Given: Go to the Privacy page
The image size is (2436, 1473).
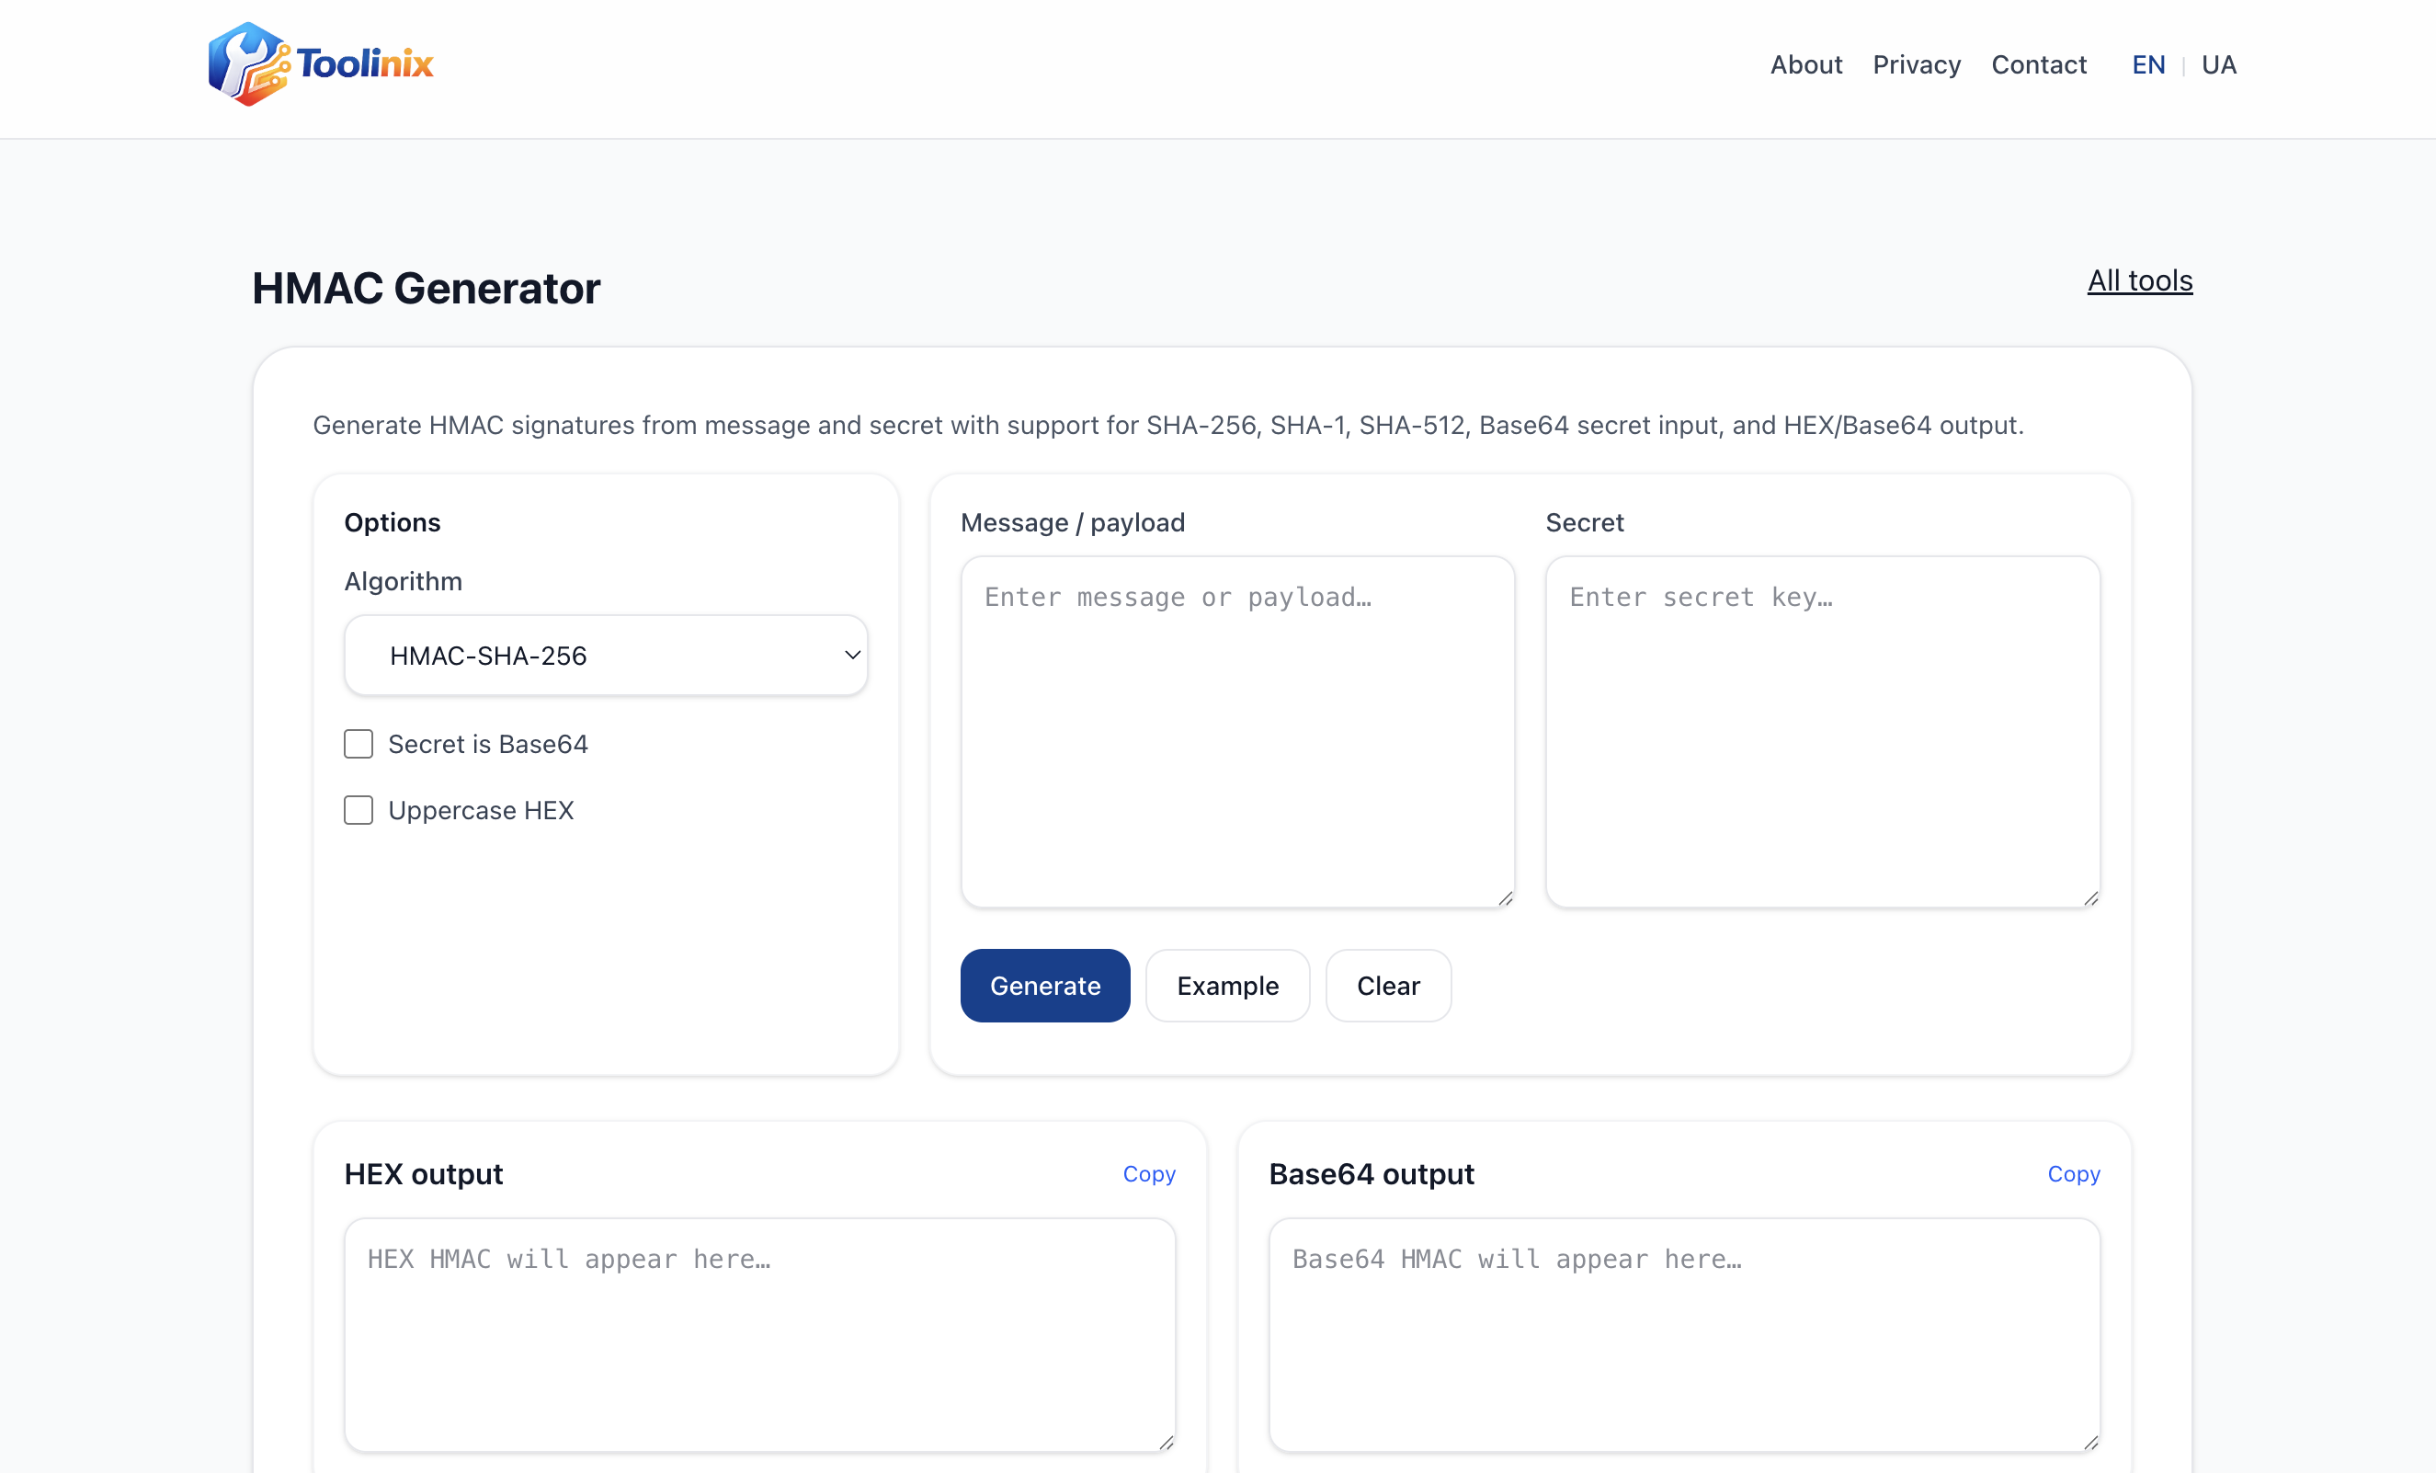Looking at the screenshot, I should coord(1916,65).
